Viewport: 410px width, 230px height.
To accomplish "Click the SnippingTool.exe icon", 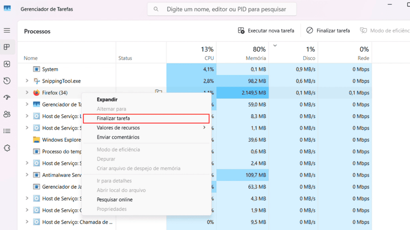I will point(36,81).
